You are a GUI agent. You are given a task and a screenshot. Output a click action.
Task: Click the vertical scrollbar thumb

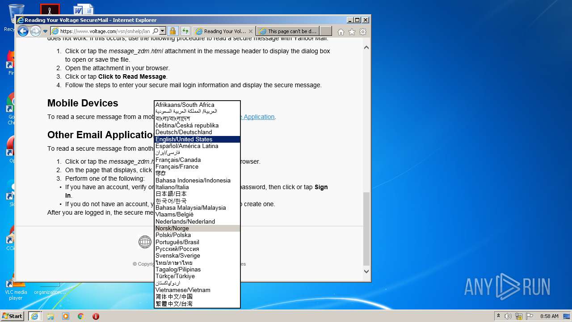click(366, 229)
